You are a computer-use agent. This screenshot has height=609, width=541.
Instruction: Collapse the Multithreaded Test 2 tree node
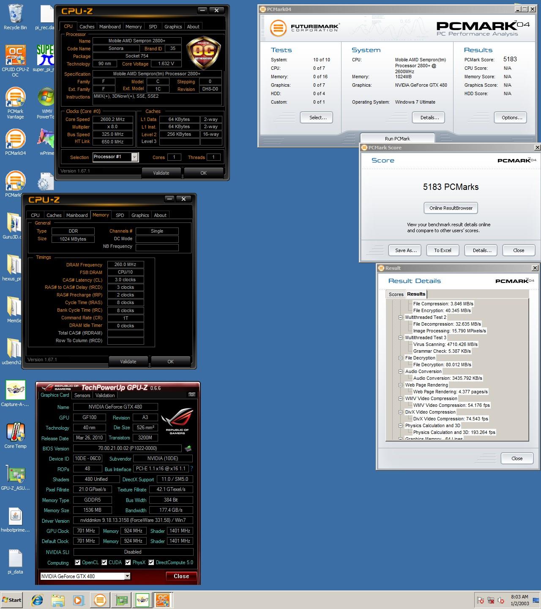point(400,317)
